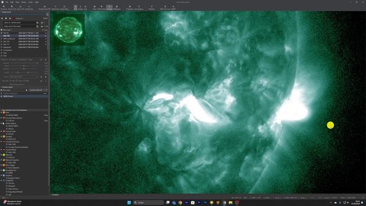Open the Edit menu
This screenshot has width=366, height=206.
pyautogui.click(x=11, y=2)
